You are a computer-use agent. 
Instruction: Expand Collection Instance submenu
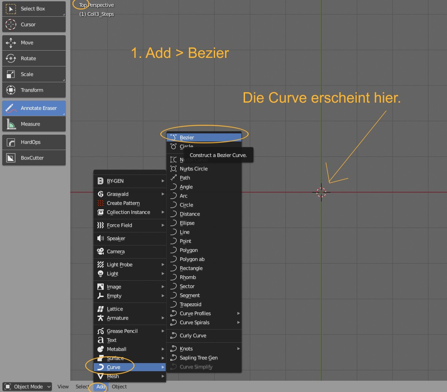pos(130,213)
